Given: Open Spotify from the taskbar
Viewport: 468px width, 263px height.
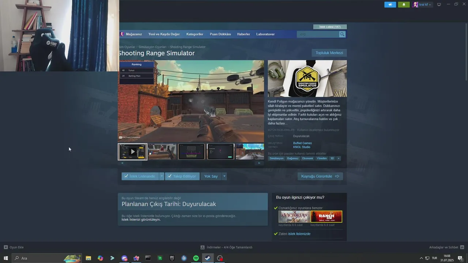Looking at the screenshot, I should pyautogui.click(x=196, y=258).
